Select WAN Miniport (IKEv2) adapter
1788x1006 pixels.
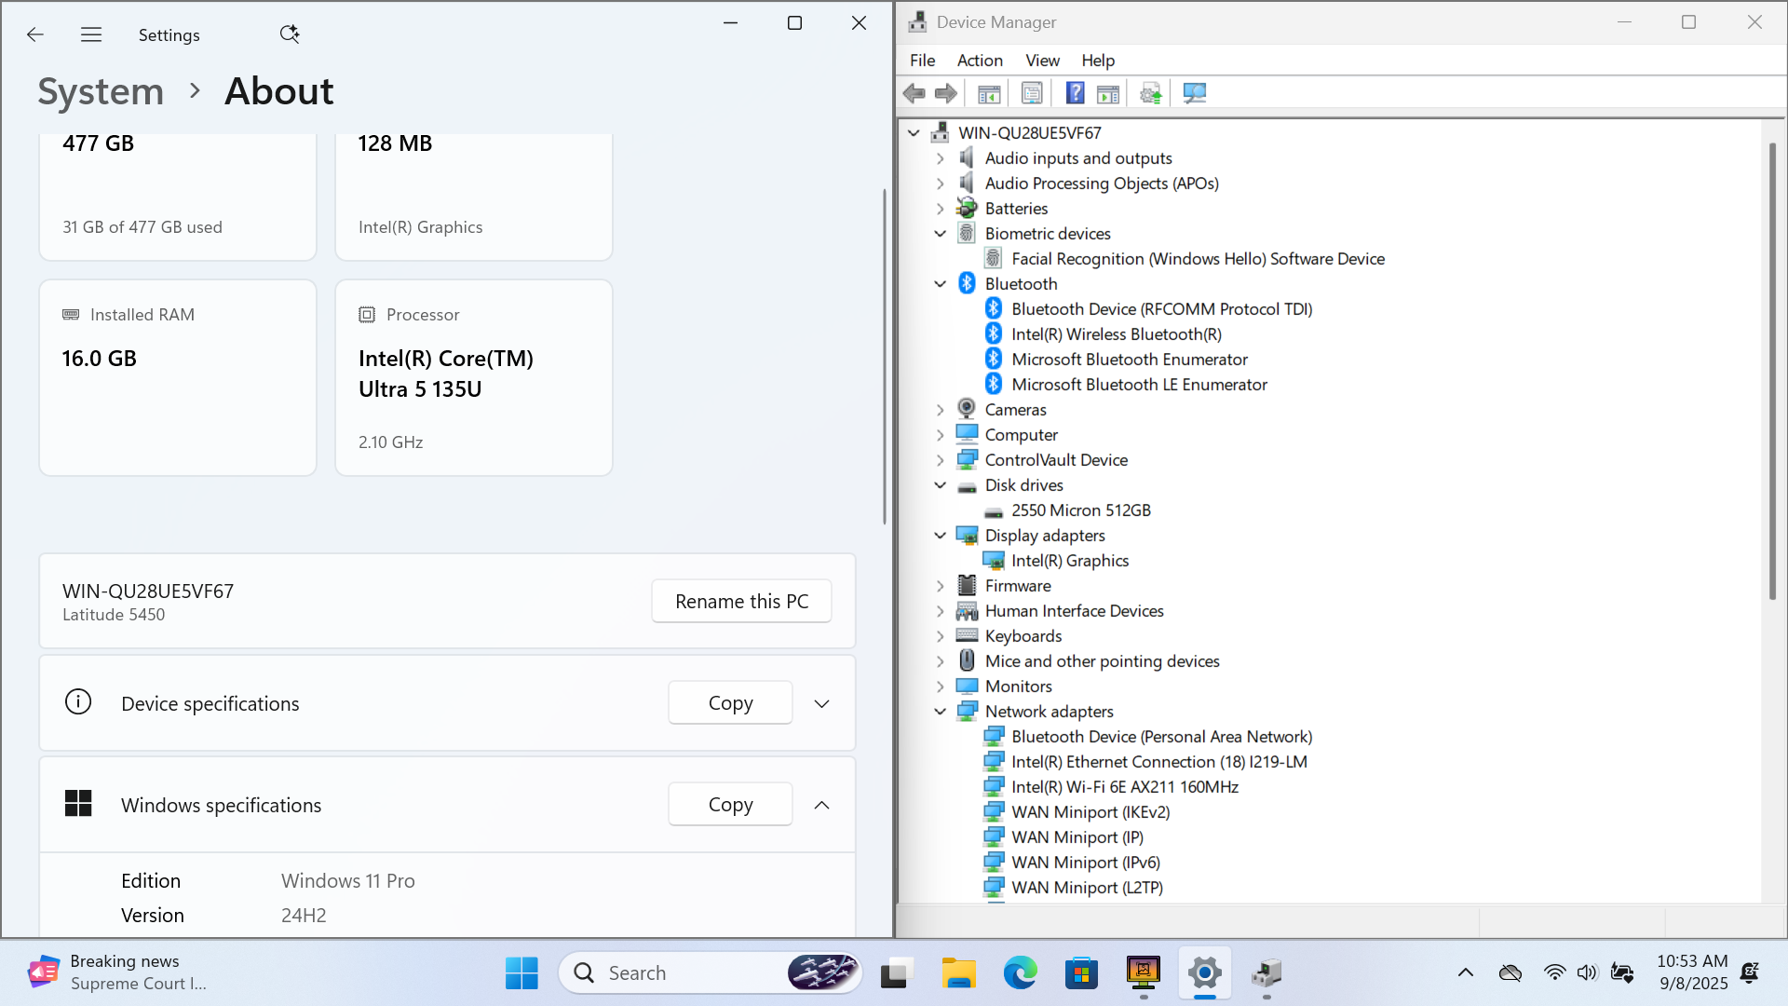(1090, 812)
